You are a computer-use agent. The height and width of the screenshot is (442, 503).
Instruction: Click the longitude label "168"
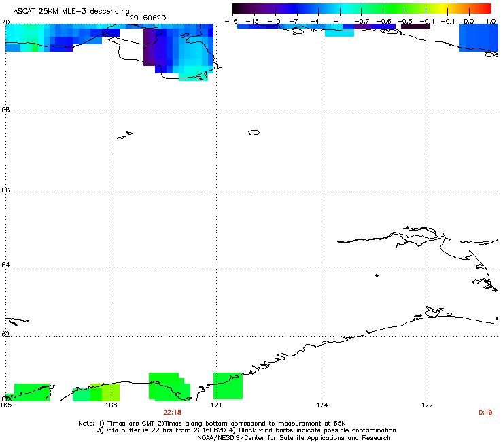(x=111, y=405)
